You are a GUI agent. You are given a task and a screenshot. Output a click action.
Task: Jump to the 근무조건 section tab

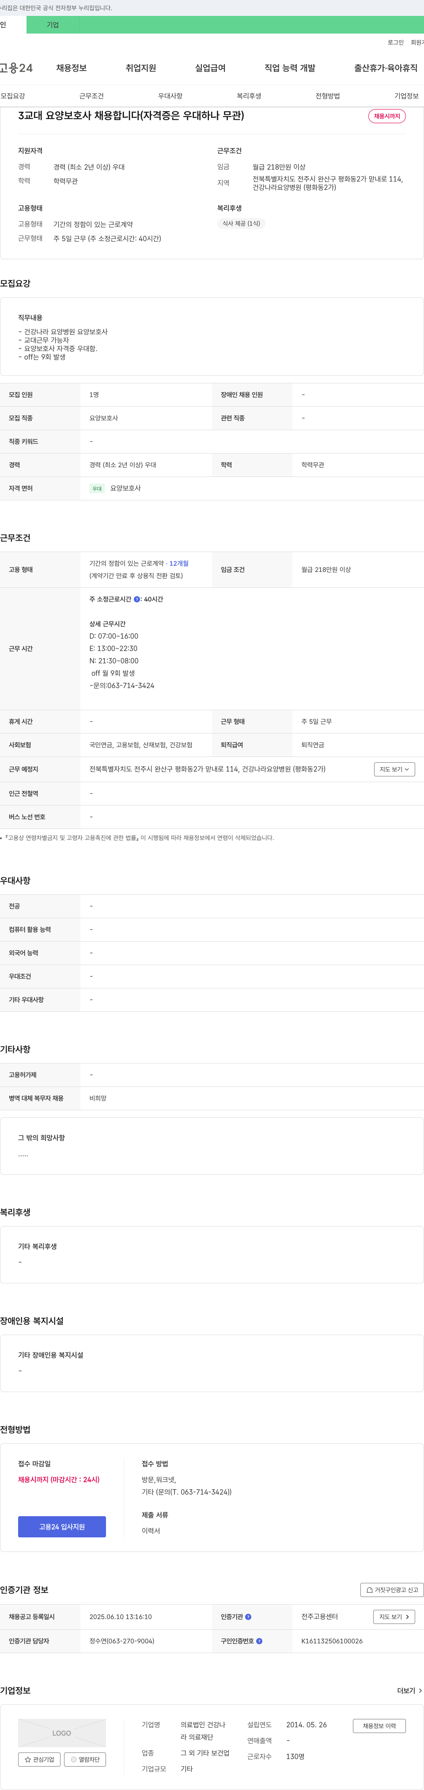(91, 96)
